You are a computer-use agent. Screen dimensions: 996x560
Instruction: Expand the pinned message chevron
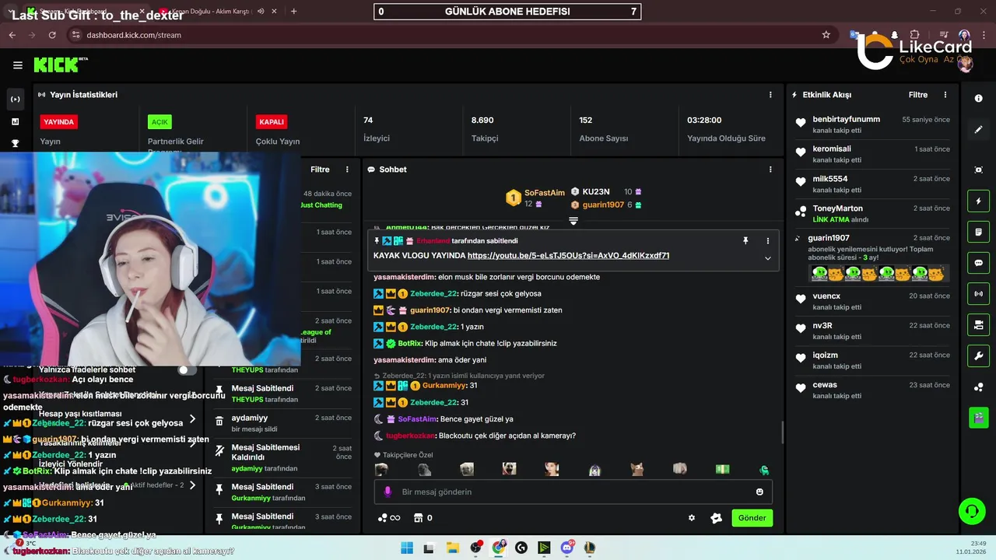coord(767,258)
